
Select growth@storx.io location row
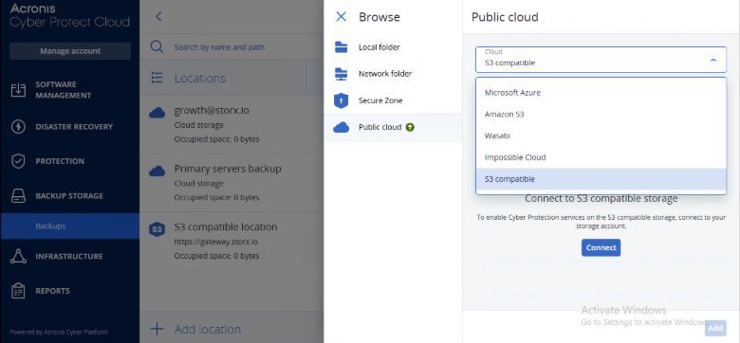pyautogui.click(x=231, y=124)
